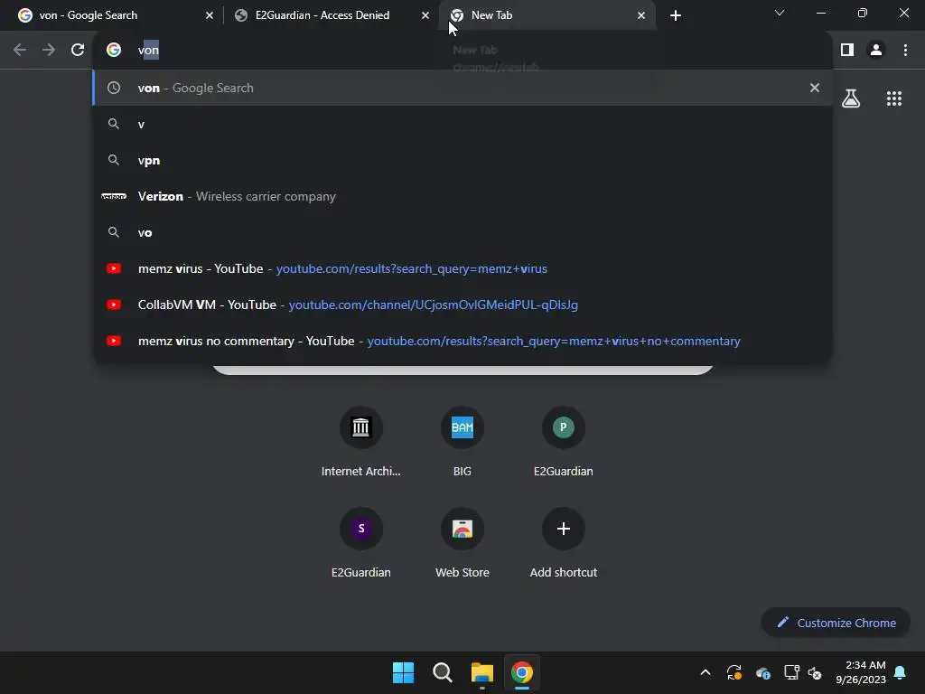The width and height of the screenshot is (925, 694).
Task: Open E2Guardian shortcut with S icon
Action: 361,543
